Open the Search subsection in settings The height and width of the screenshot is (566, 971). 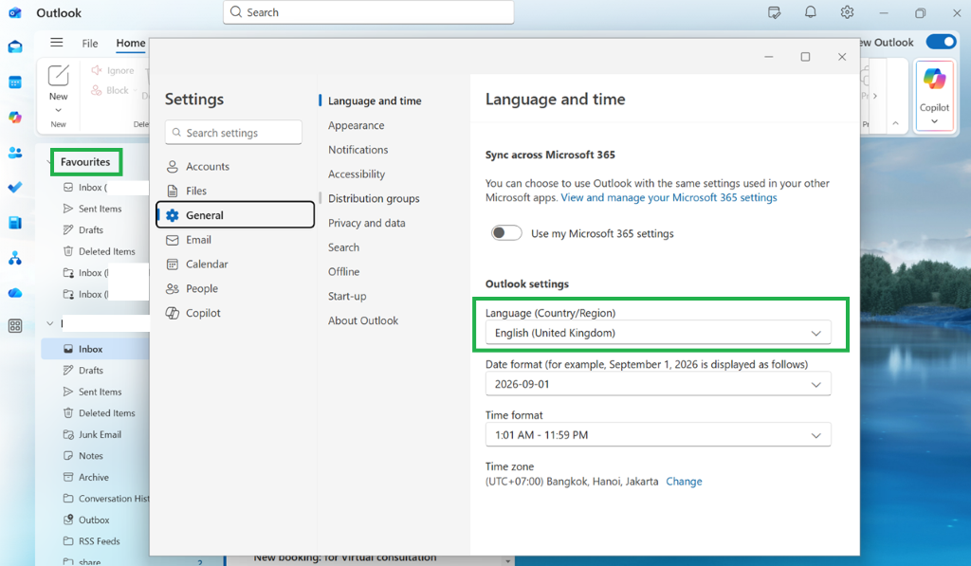point(343,247)
